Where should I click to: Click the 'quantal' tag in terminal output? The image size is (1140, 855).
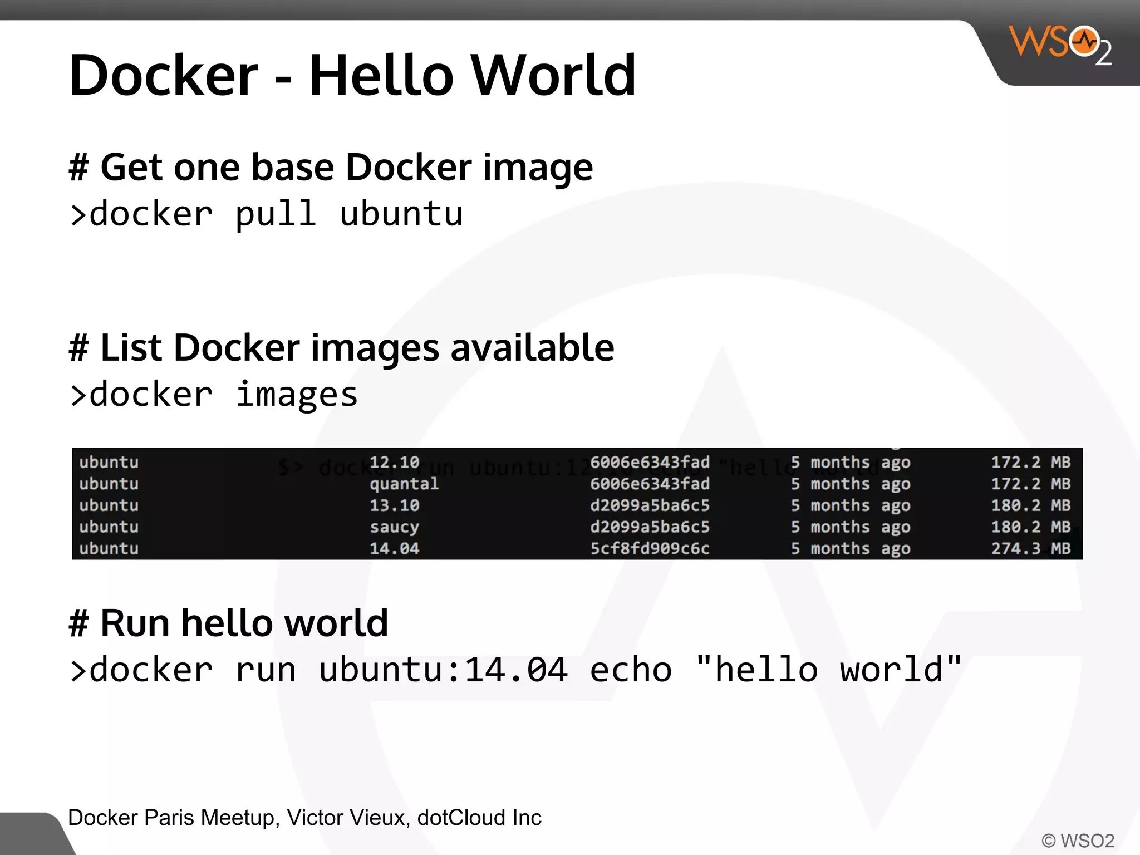coord(404,484)
